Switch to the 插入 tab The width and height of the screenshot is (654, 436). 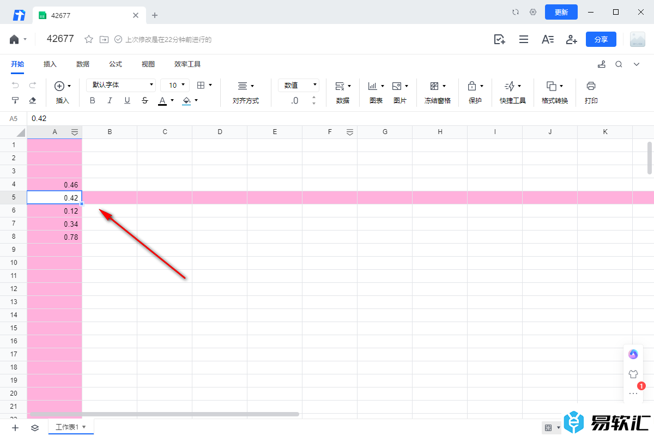click(x=50, y=64)
